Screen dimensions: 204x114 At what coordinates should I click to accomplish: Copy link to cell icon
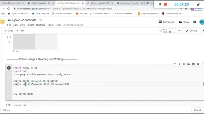pos(184,64)
